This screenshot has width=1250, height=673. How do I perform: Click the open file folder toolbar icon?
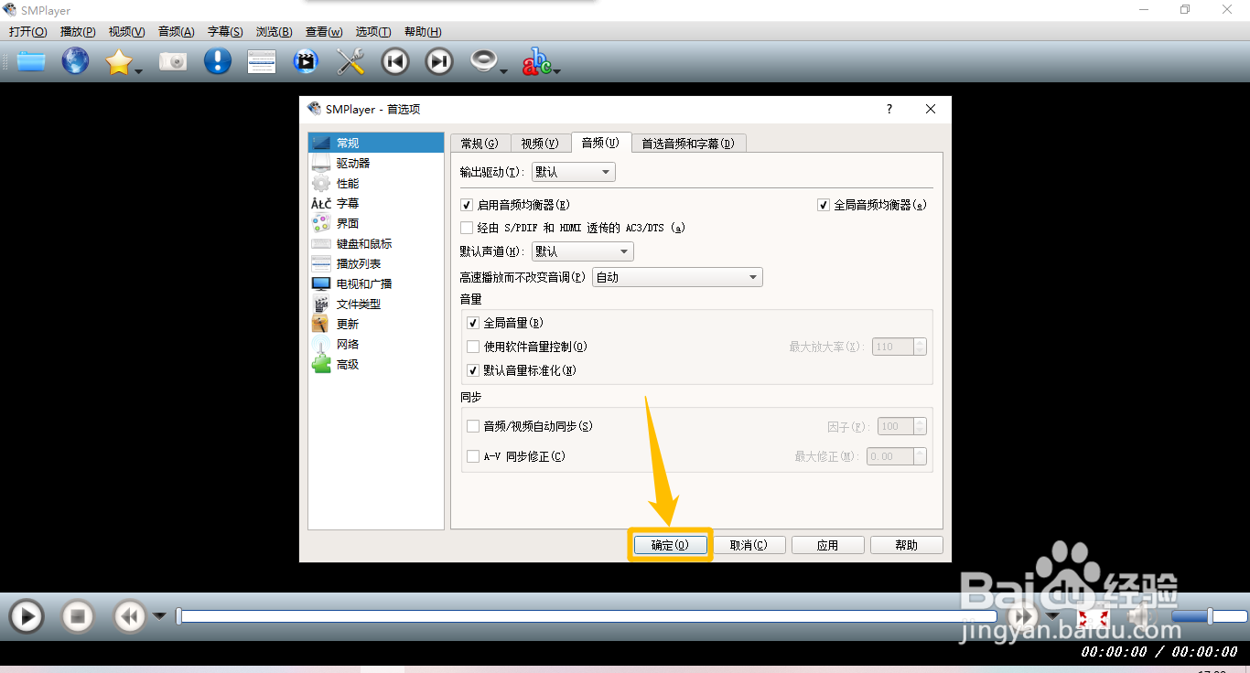(x=30, y=61)
